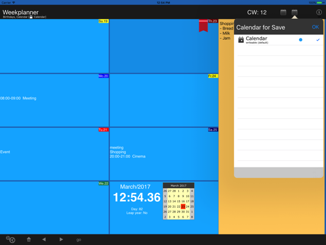This screenshot has width=326, height=245.
Task: Tap the March 2017 mini calendar header
Action: click(178, 185)
